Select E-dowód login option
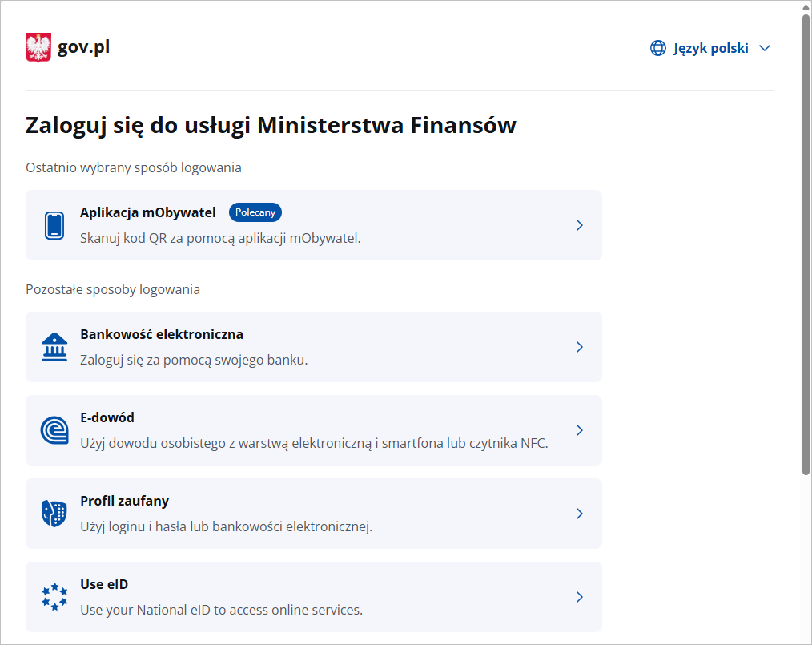812x645 pixels. (314, 430)
